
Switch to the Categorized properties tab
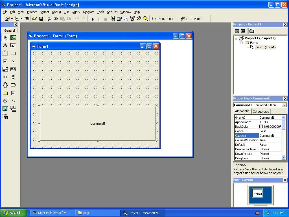[261, 111]
